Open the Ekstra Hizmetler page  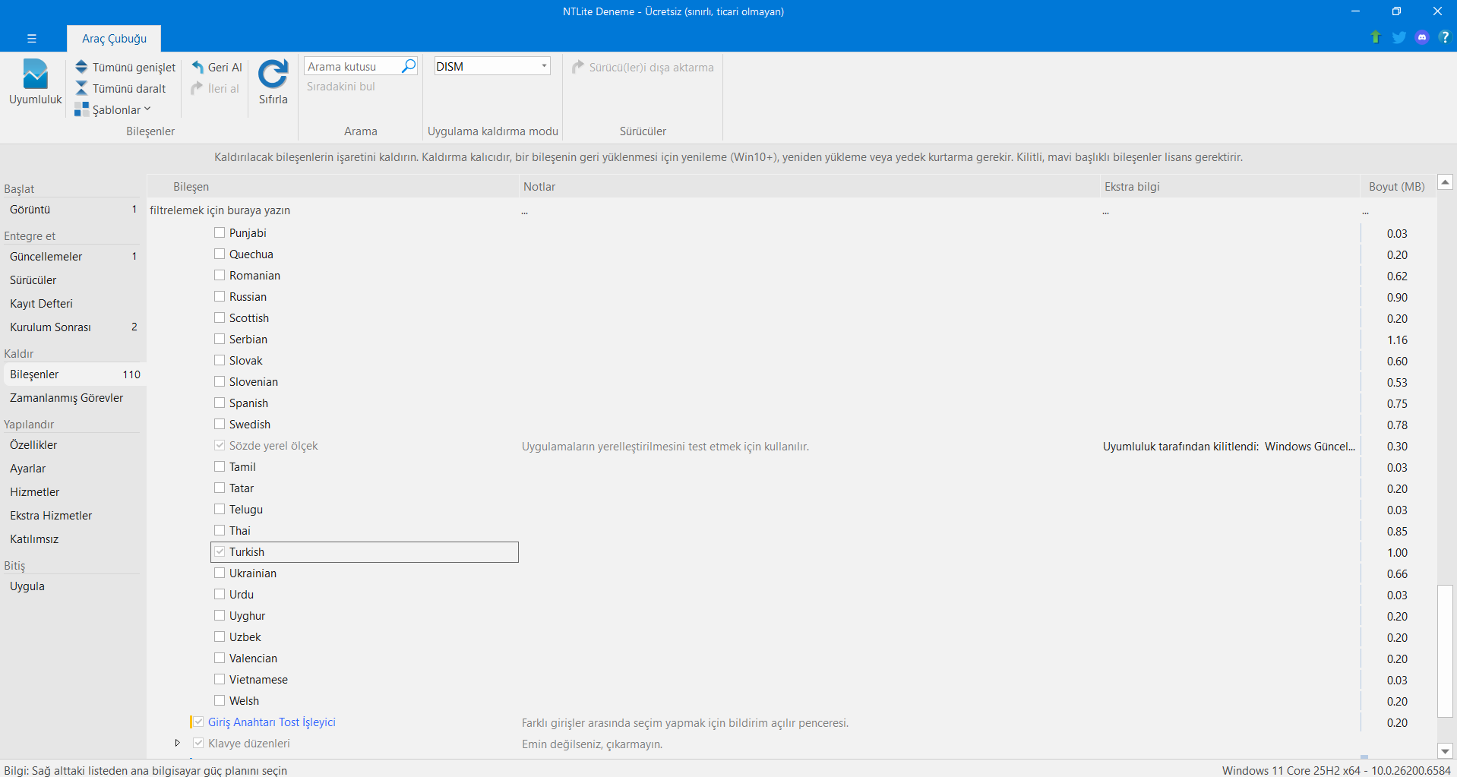click(x=73, y=515)
